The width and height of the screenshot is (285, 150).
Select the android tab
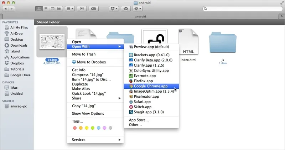140,16
